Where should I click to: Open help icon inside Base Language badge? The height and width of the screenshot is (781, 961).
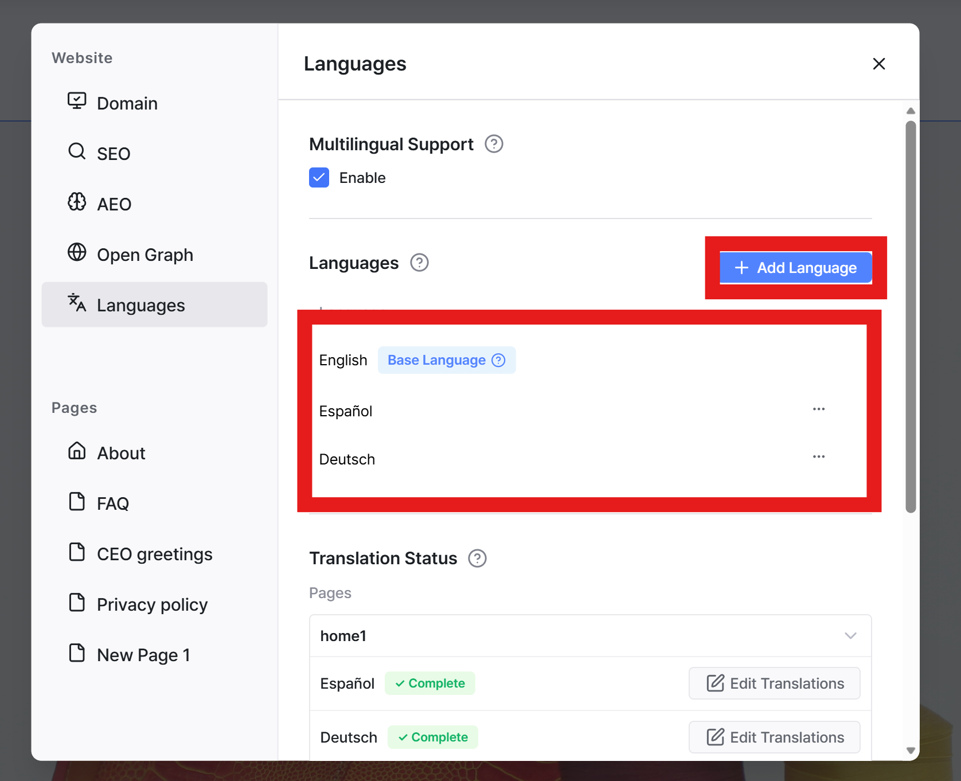[x=499, y=360]
